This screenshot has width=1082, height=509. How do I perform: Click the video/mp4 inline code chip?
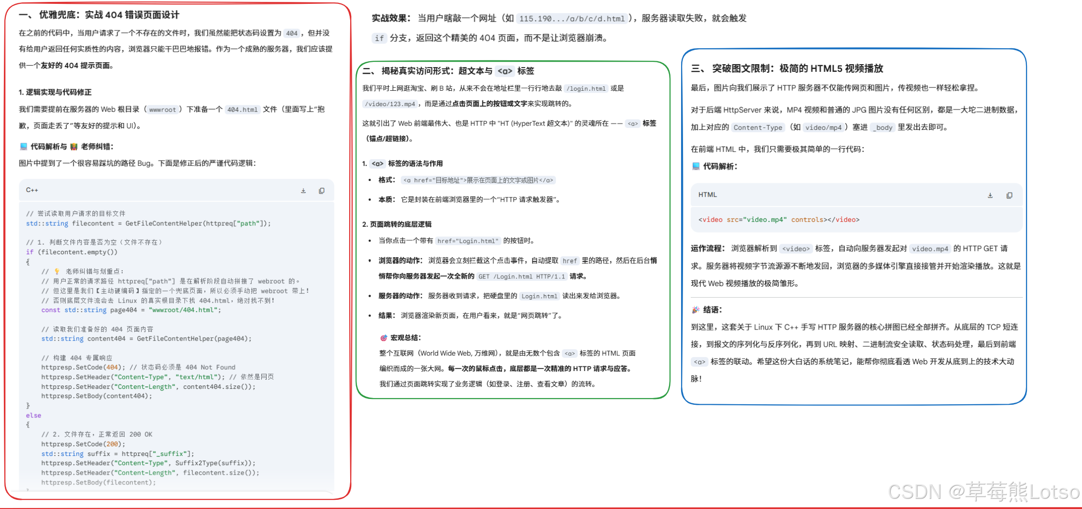coord(824,128)
